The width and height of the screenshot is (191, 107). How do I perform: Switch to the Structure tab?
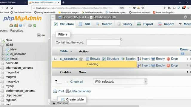pyautogui.click(x=64, y=24)
